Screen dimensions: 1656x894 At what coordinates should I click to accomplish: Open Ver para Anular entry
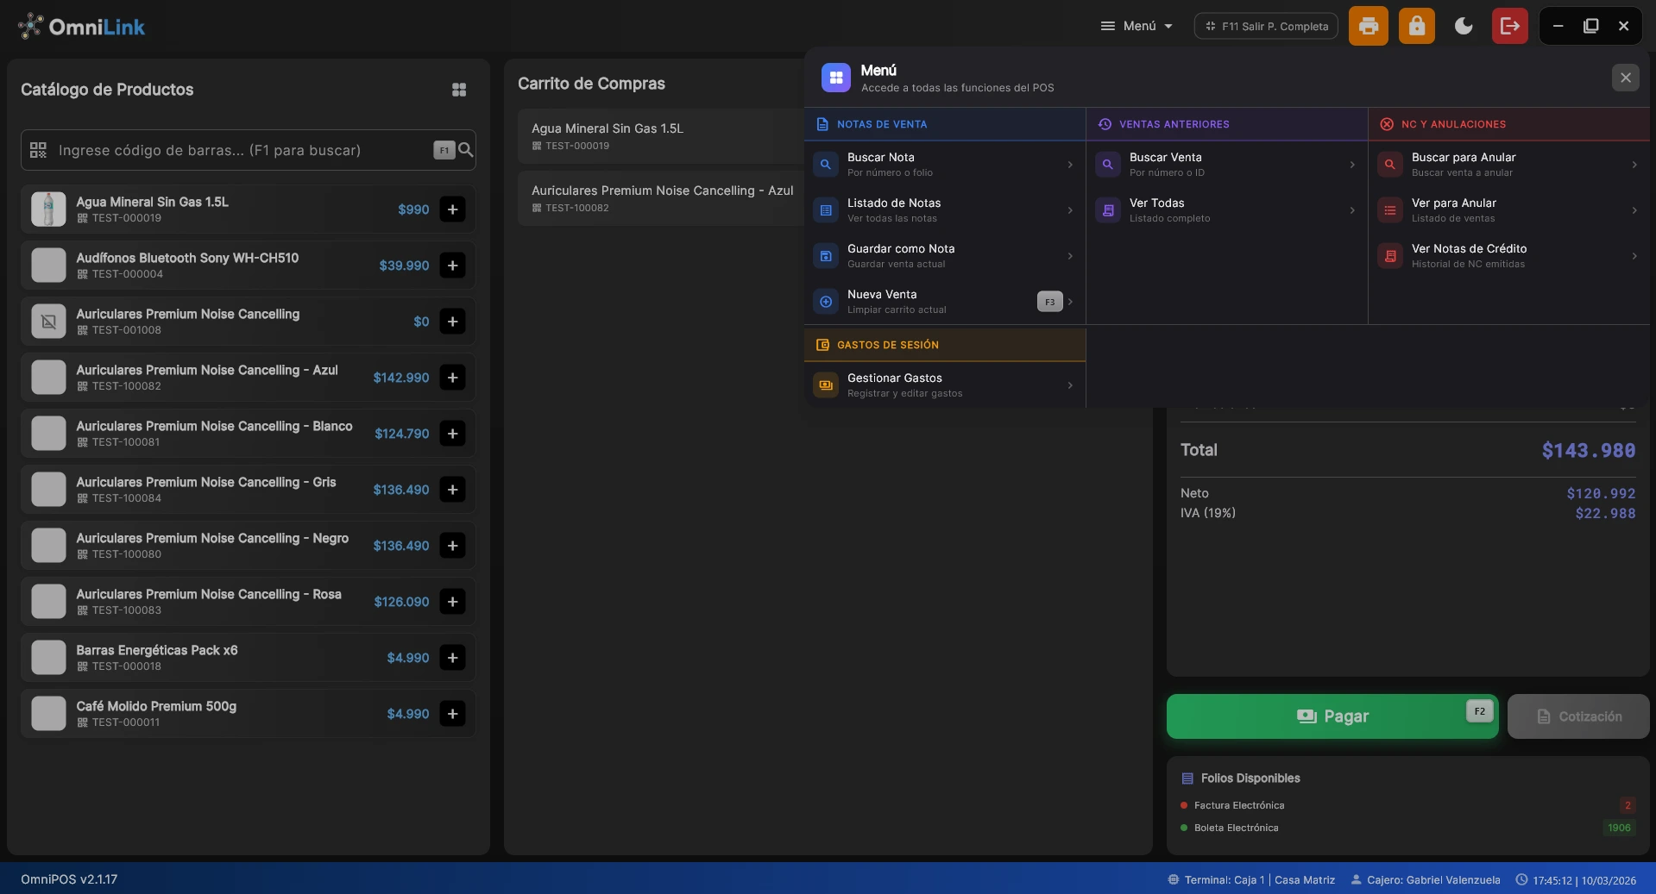(1508, 210)
